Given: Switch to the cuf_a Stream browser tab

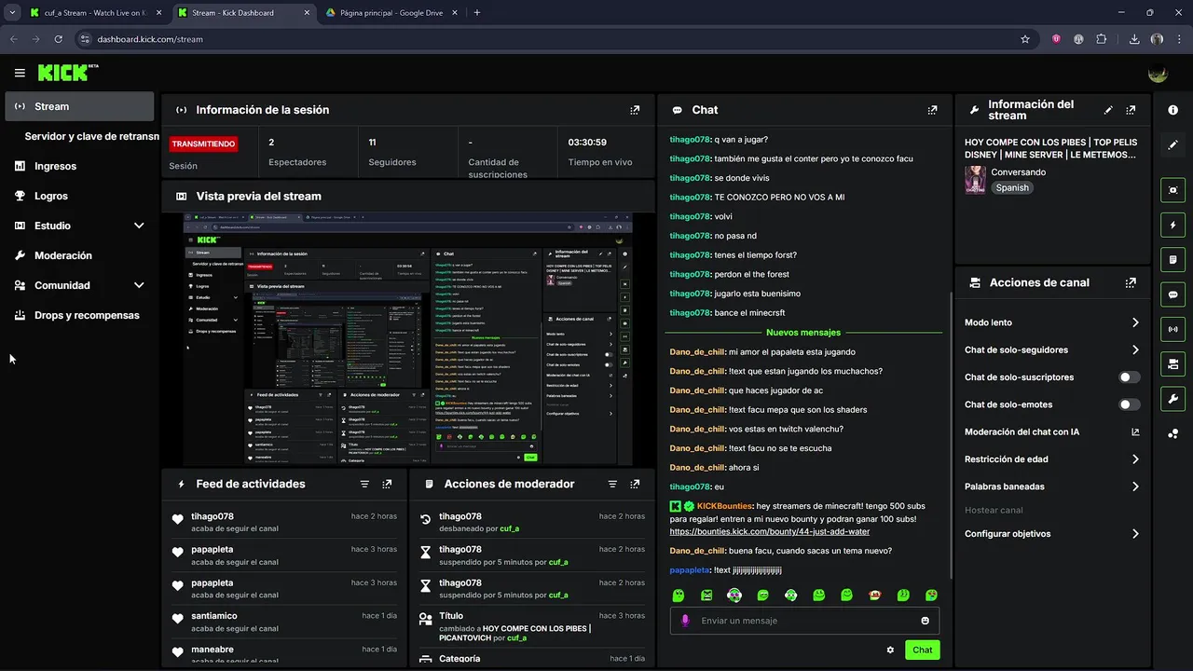Looking at the screenshot, I should pos(95,13).
